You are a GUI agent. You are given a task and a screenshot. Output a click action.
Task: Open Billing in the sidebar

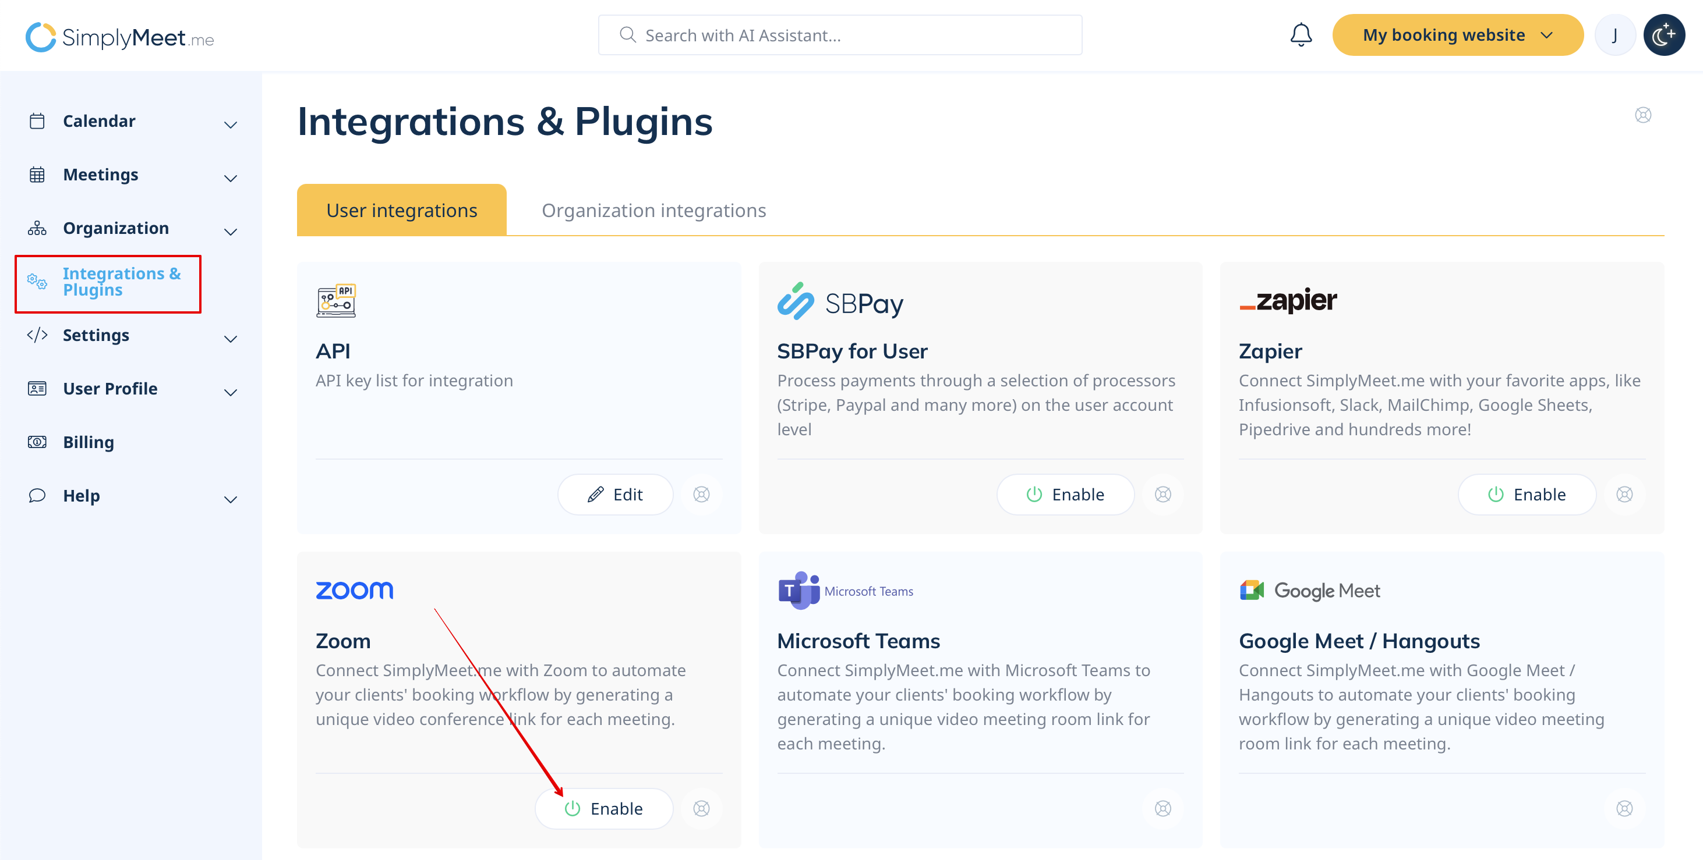click(x=89, y=442)
